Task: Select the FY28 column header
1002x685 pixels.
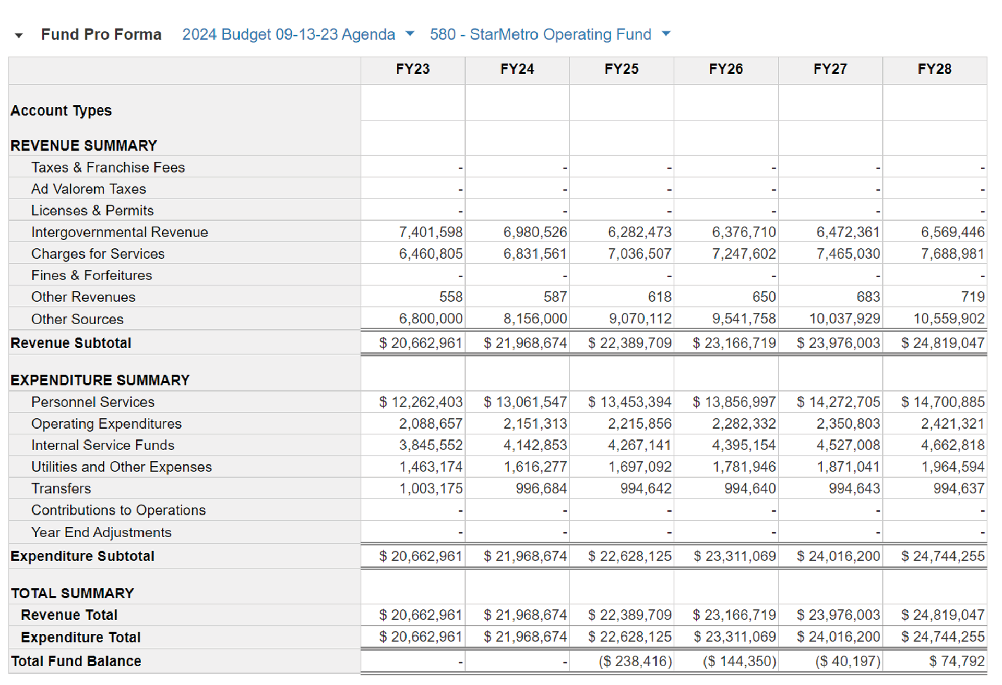Action: pos(934,69)
